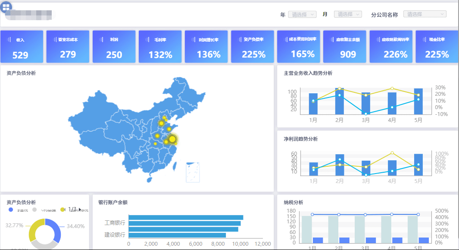
Task: Select the 应收期末余额 909 card
Action: point(344,47)
